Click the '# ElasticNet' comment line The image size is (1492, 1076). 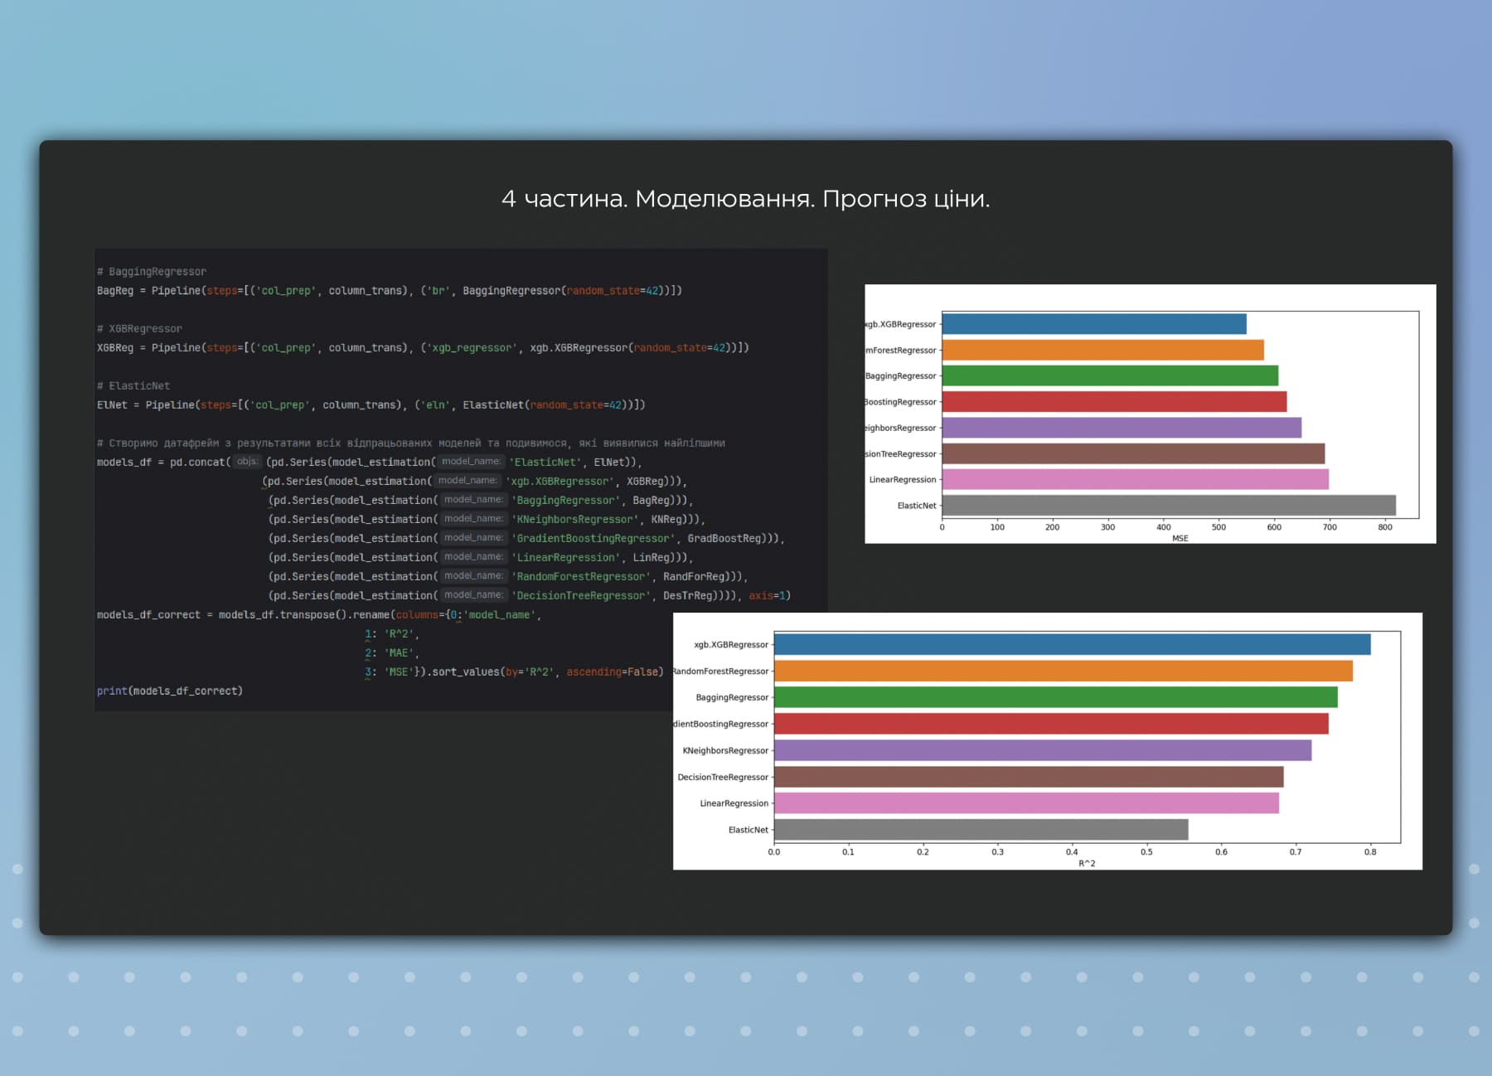click(x=133, y=386)
